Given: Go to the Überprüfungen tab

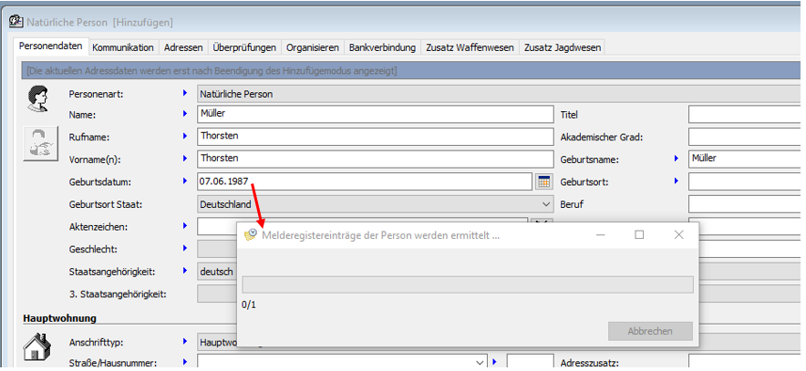Looking at the screenshot, I should [x=245, y=47].
